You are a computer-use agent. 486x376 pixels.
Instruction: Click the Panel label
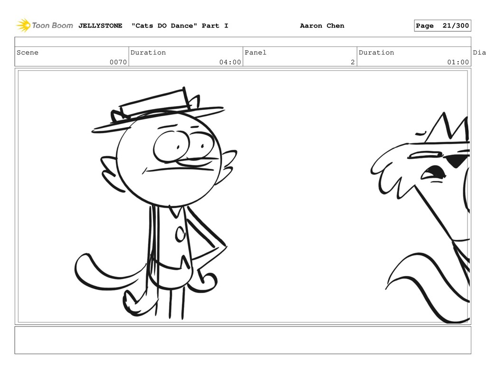pos(255,52)
